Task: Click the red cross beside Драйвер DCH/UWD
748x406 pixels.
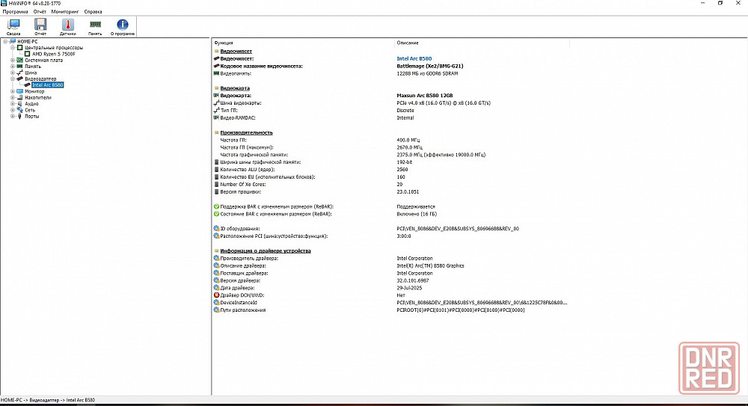Action: pyautogui.click(x=217, y=295)
